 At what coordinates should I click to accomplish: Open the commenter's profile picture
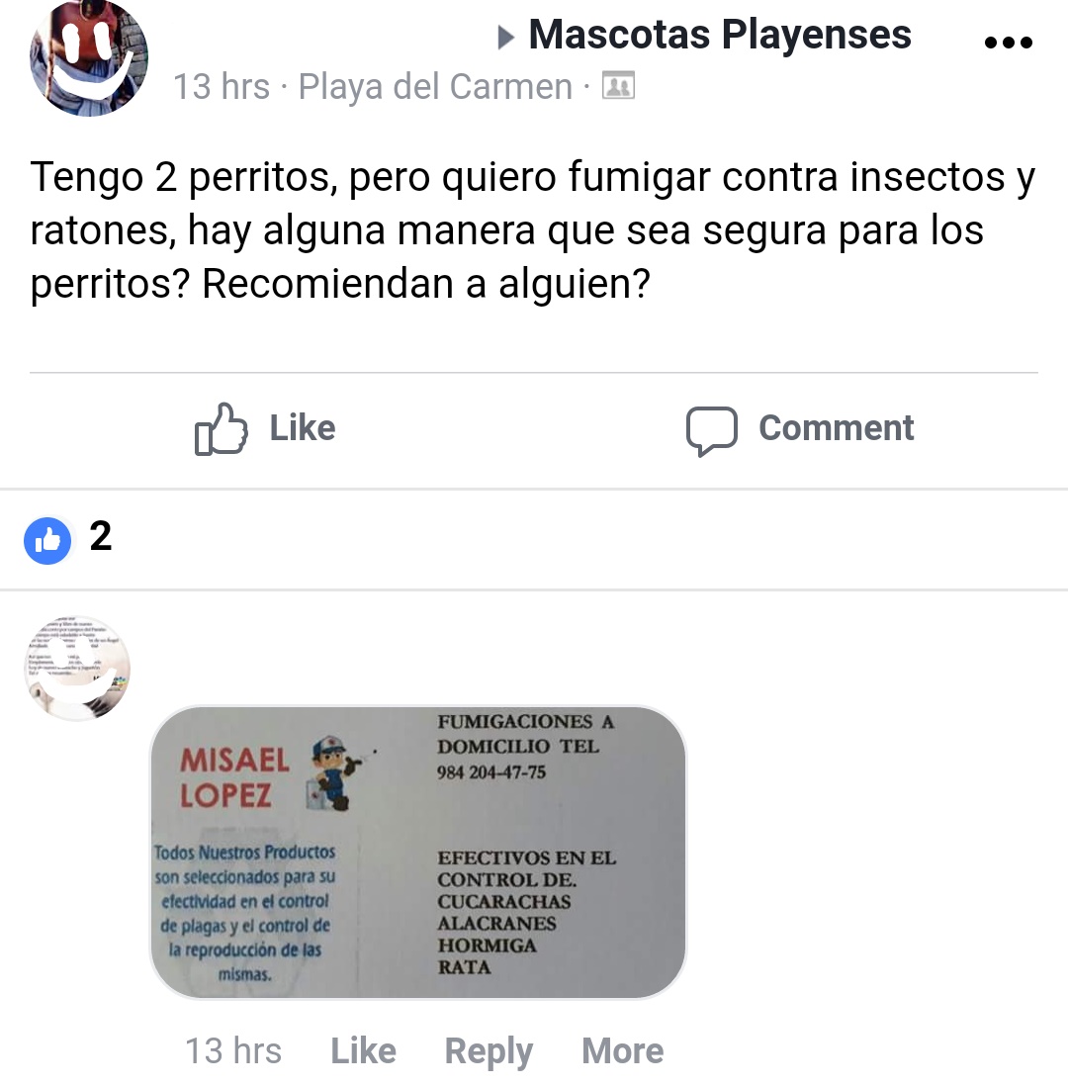77,669
